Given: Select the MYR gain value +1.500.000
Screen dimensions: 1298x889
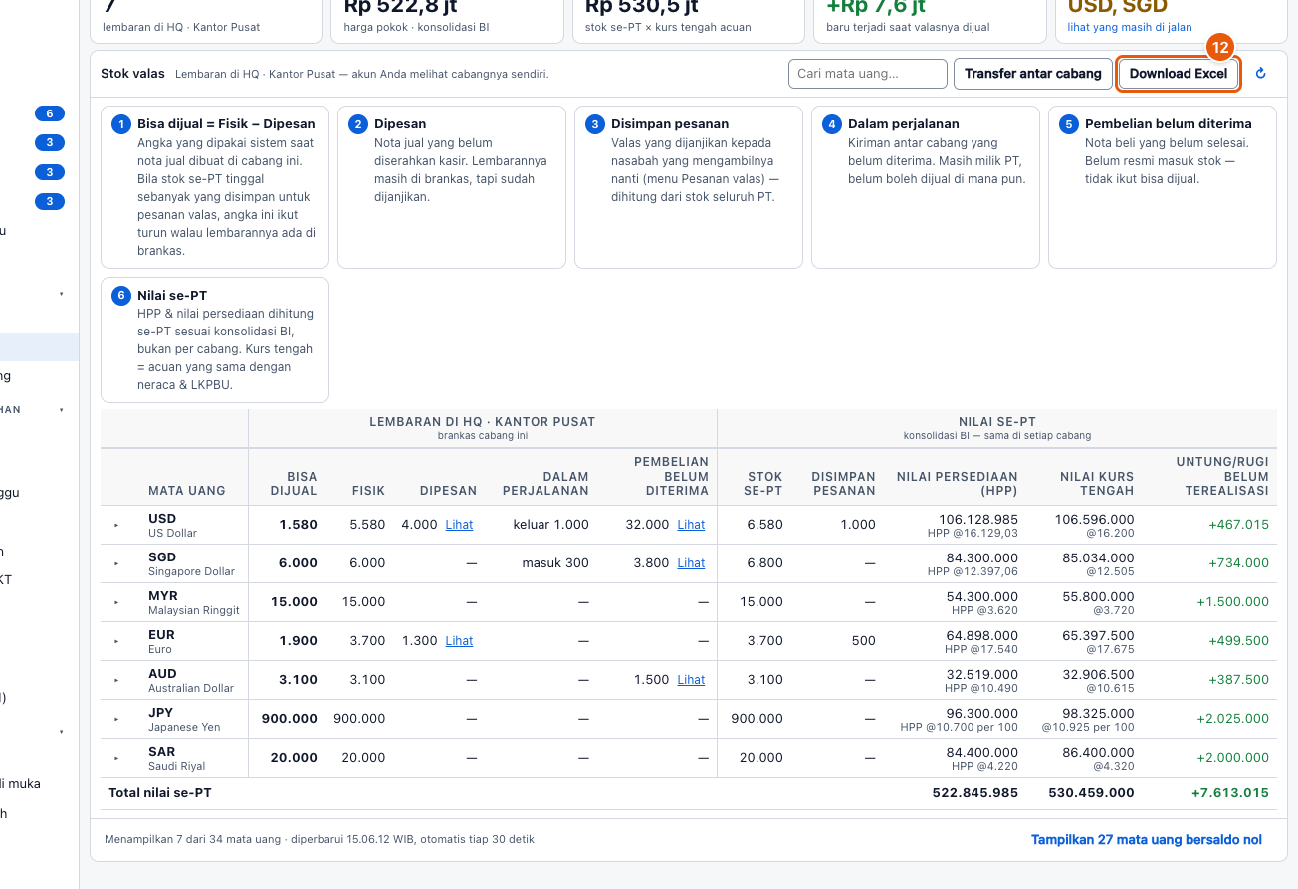Looking at the screenshot, I should [x=1232, y=602].
